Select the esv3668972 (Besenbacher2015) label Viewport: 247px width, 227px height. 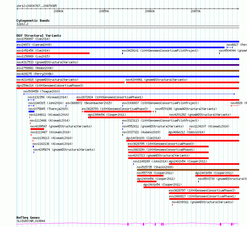89,103
